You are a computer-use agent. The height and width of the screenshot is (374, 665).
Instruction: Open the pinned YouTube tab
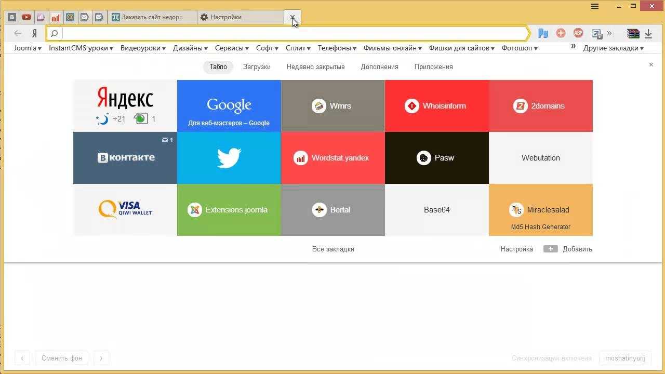pyautogui.click(x=26, y=17)
